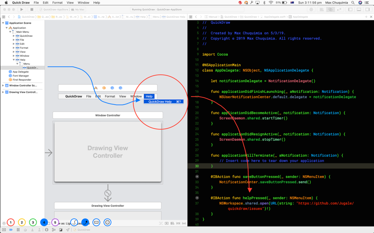The height and width of the screenshot is (233, 374).
Task: Choose the circle shape tool
Action: pos(108,222)
